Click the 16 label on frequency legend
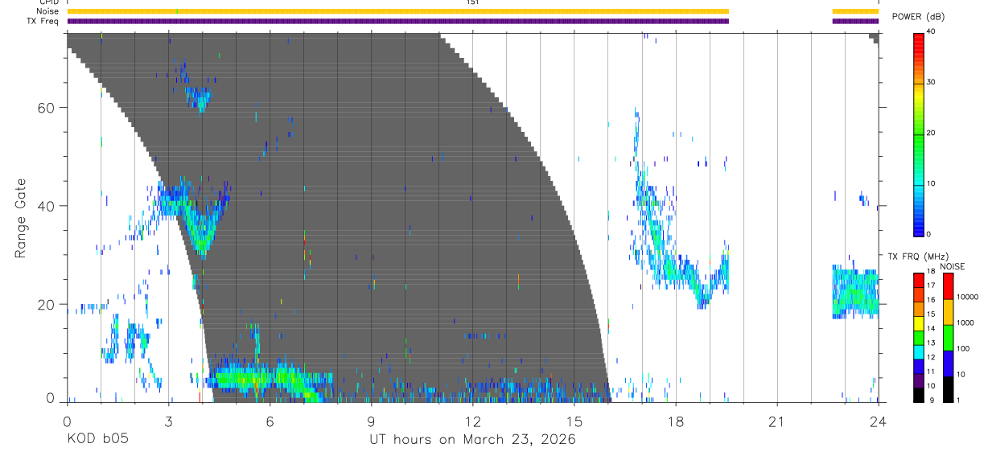 932,299
